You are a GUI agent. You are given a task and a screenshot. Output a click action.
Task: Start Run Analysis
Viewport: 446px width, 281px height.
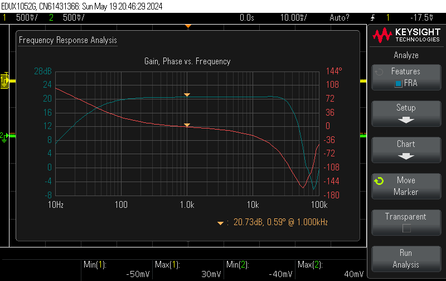(406, 259)
